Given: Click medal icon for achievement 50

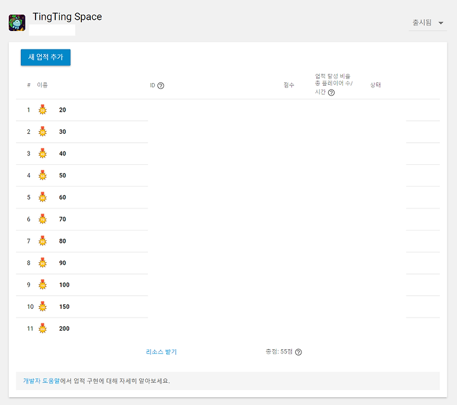Looking at the screenshot, I should pos(43,175).
